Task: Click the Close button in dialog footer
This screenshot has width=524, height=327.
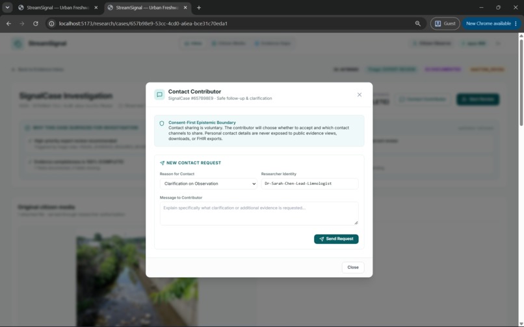Action: 353,267
